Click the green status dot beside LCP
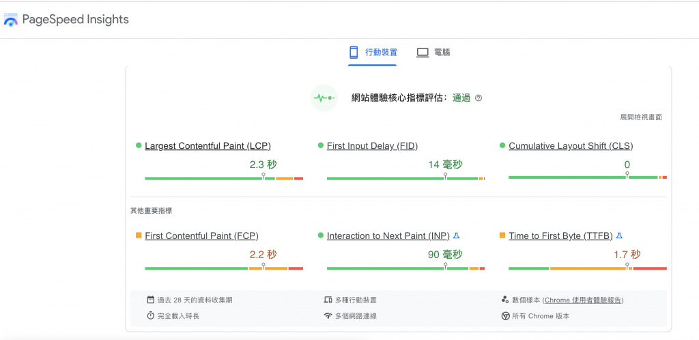This screenshot has height=340, width=699. coord(139,145)
